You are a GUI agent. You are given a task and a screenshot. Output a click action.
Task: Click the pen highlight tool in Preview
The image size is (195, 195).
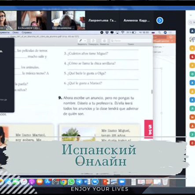(81, 41)
